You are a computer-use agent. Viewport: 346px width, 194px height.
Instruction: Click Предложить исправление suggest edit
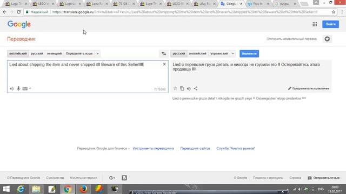(309, 88)
